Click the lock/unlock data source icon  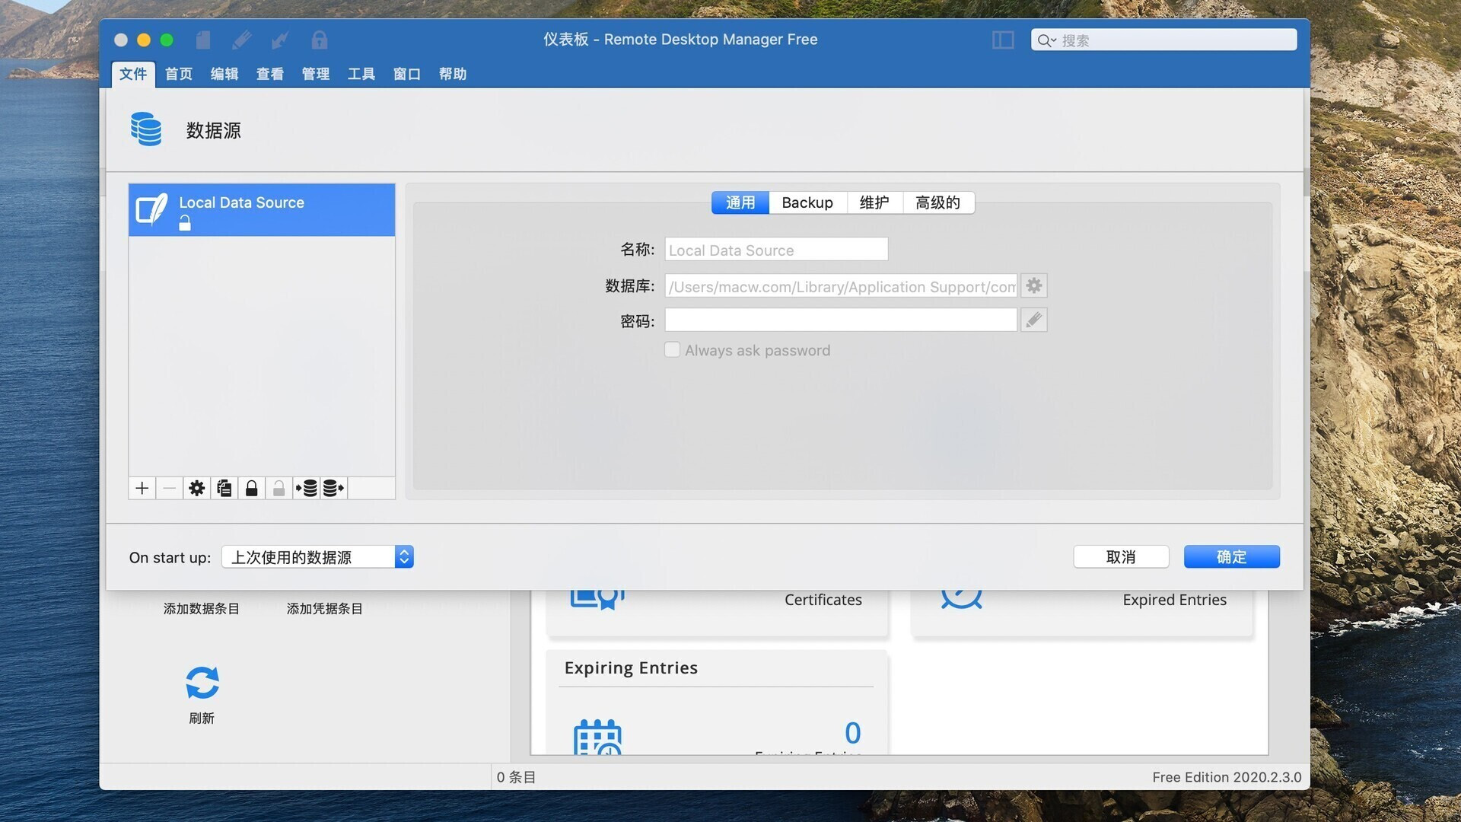tap(251, 487)
